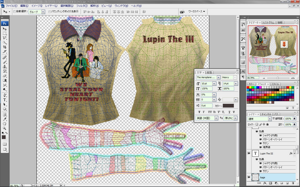Select the Eyedropper tool
The height and width of the screenshot is (187, 300).
click(5, 119)
